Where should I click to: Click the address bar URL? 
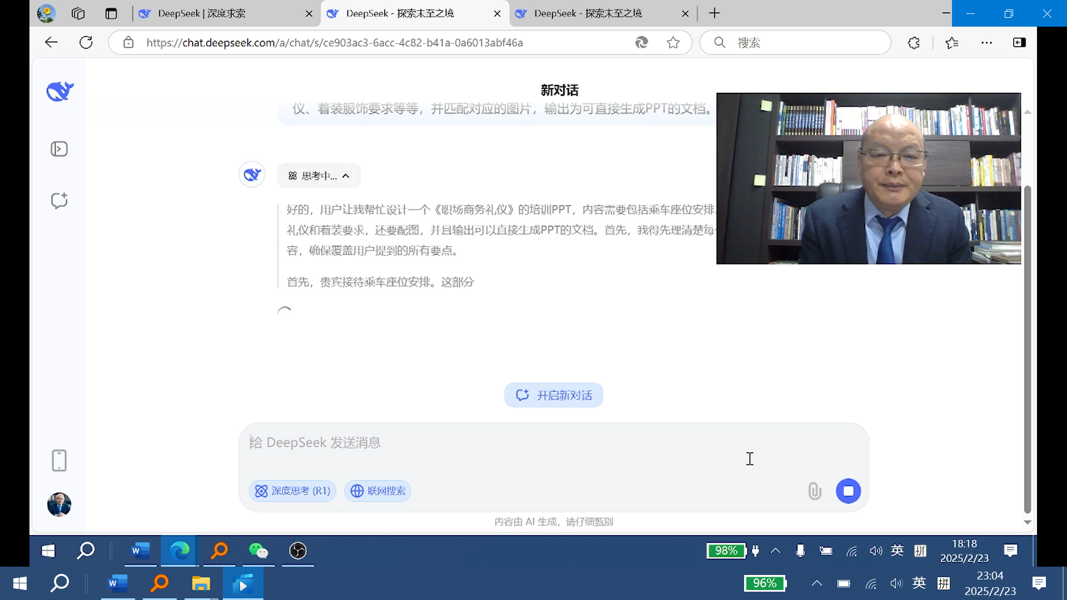335,43
